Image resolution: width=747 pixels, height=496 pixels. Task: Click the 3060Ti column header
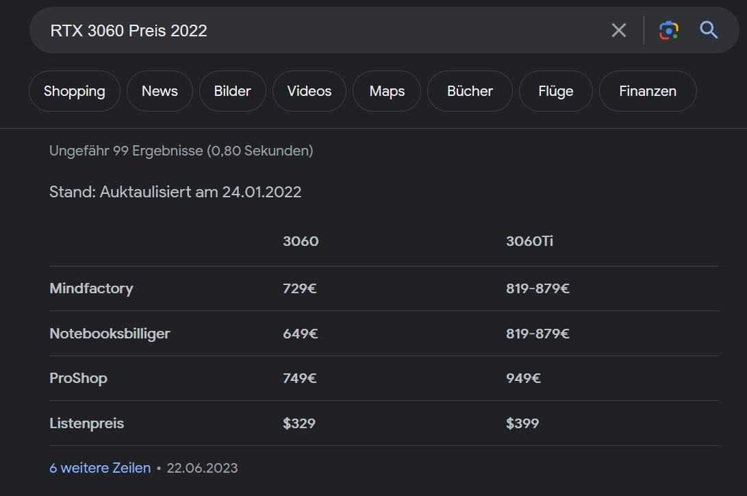click(x=529, y=241)
